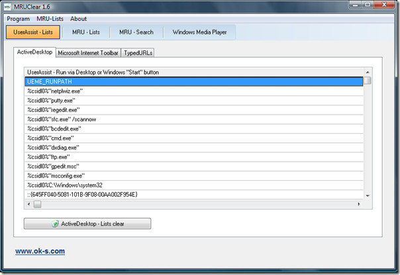Select the sfc.exe /scannow entry
Viewport: 400px width, 275px height.
194,119
